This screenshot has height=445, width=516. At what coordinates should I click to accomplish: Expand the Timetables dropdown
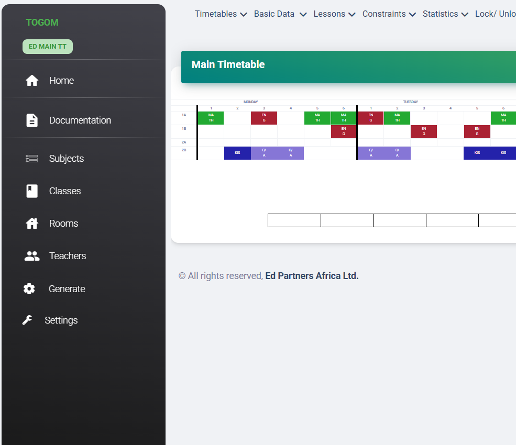click(221, 14)
